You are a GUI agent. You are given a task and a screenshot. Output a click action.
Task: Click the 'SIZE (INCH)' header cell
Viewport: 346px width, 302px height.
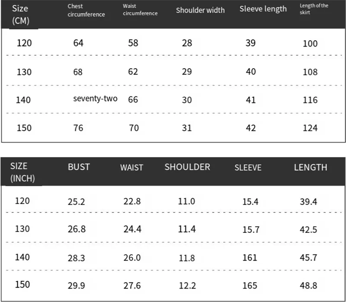click(22, 172)
